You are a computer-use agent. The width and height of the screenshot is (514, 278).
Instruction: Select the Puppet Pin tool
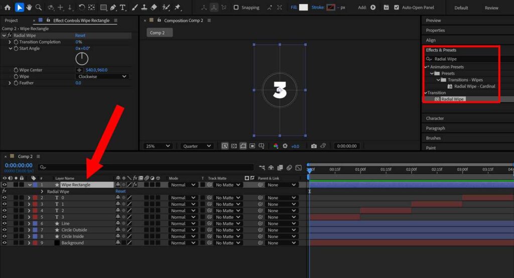tap(177, 7)
